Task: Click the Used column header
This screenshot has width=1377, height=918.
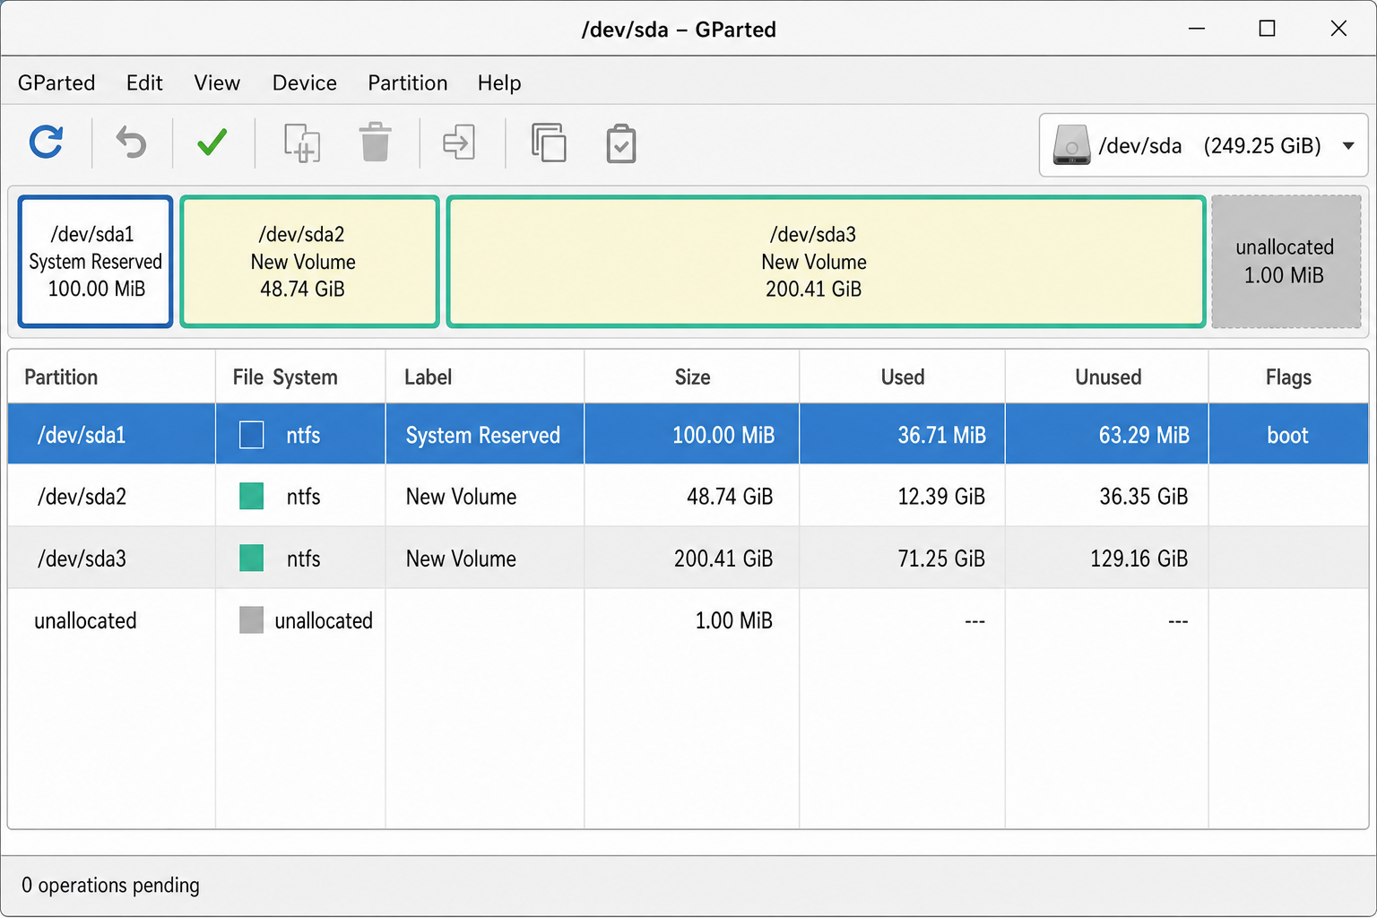Action: pos(903,377)
